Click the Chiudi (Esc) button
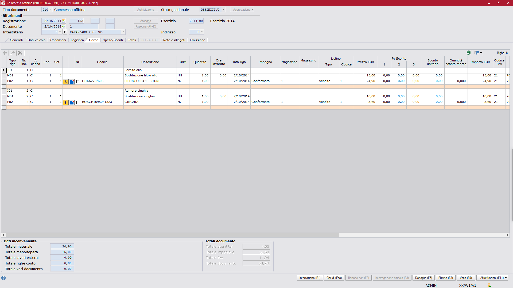513x288 pixels. [x=334, y=278]
